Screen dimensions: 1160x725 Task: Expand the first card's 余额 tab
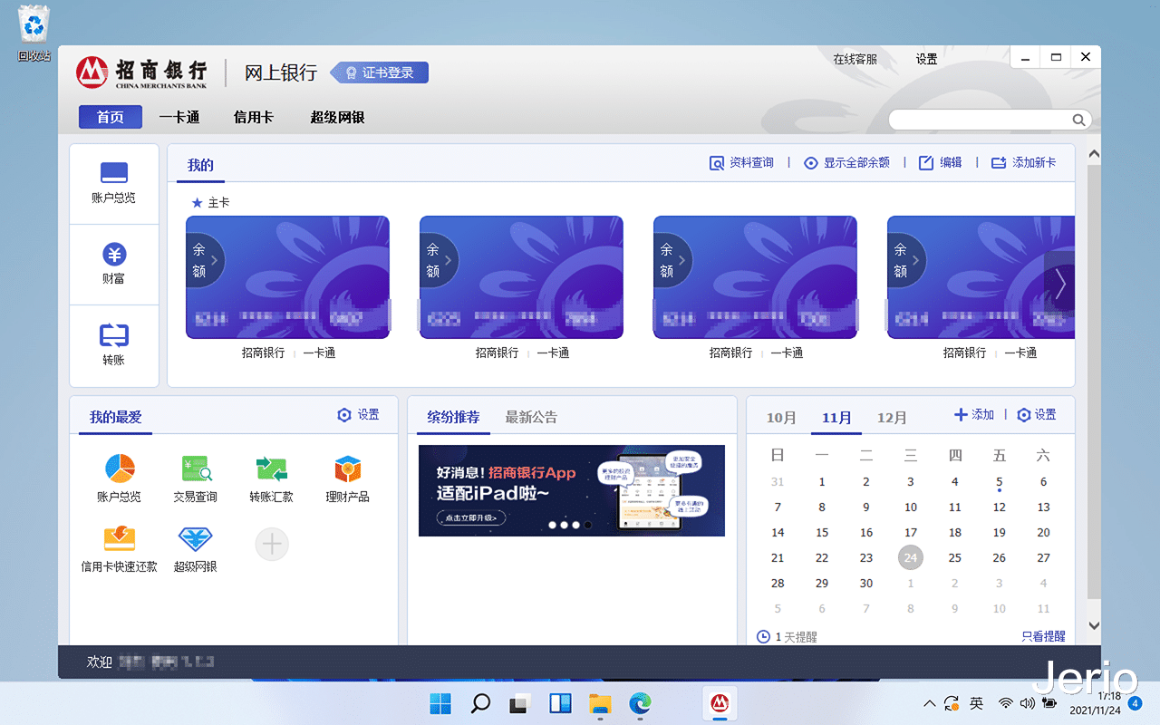coord(204,260)
